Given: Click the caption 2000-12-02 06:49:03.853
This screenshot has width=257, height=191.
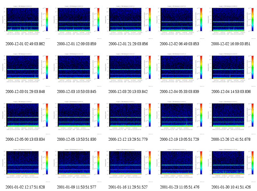Looking at the screenshot, I should point(180,44).
